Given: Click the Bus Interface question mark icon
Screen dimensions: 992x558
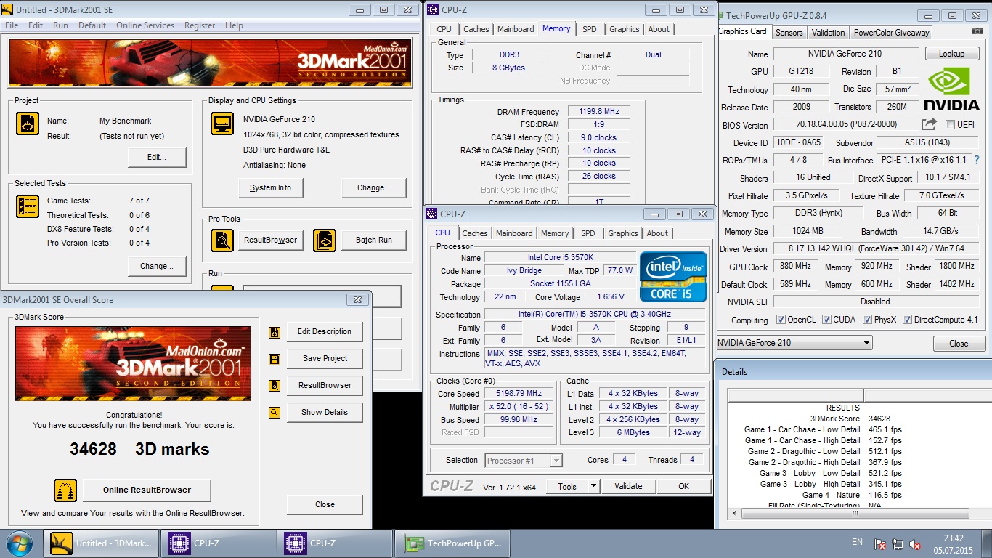Looking at the screenshot, I should 977,160.
